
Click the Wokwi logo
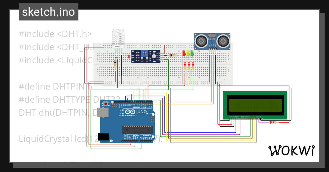(x=292, y=150)
